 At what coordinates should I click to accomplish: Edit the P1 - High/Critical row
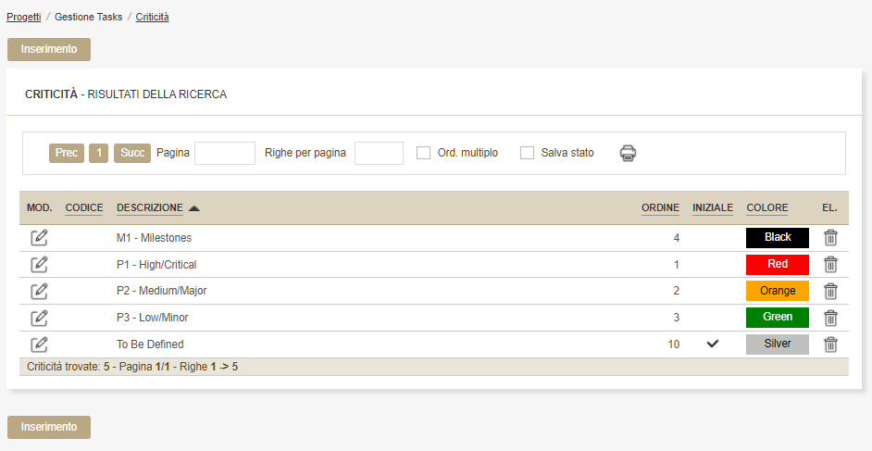pyautogui.click(x=39, y=265)
